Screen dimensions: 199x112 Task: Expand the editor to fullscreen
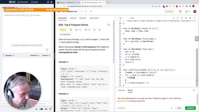194,18
